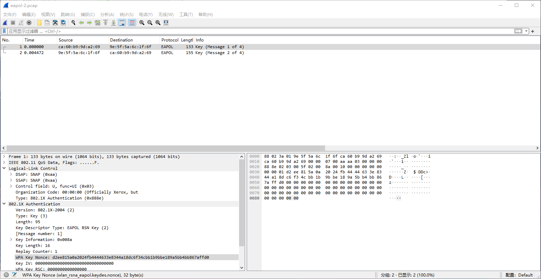Click capture file properties icon in status bar
This screenshot has height=279, width=541.
click(x=14, y=275)
